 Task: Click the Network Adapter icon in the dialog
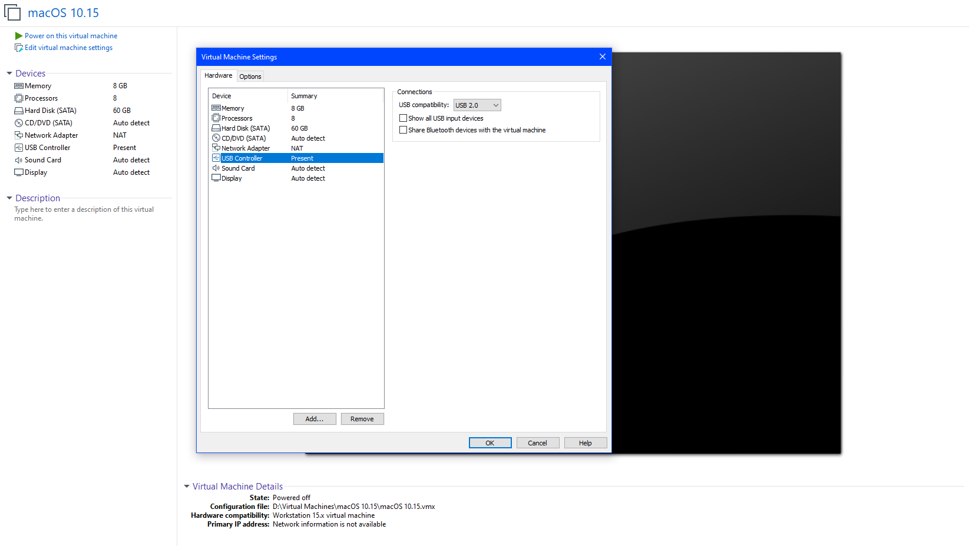(216, 148)
